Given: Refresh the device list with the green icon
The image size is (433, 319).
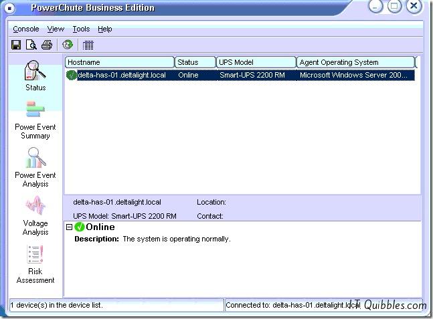Looking at the screenshot, I should [x=68, y=45].
